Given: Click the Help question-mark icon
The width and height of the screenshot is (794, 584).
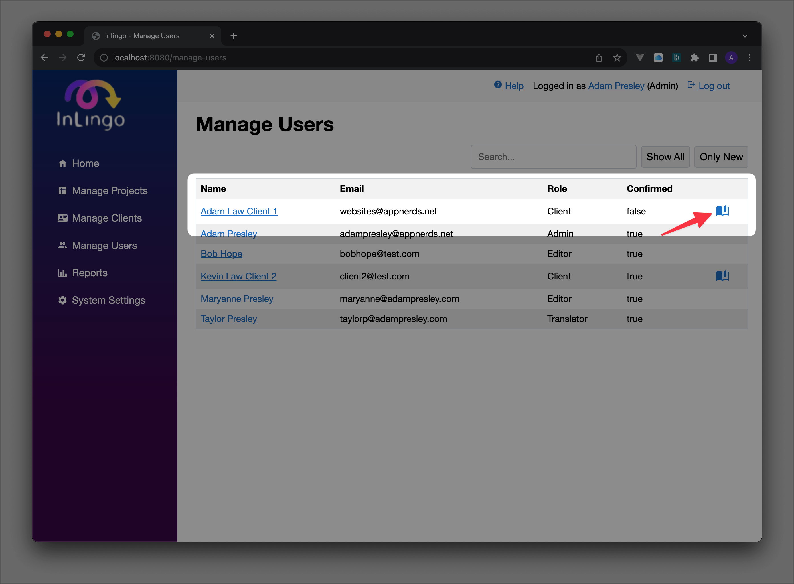Looking at the screenshot, I should pos(498,85).
